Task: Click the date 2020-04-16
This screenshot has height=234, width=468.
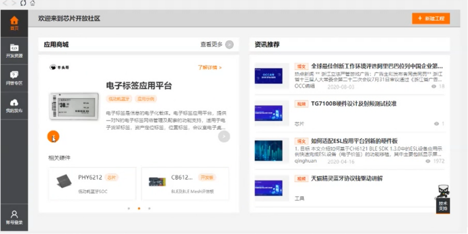Action: (x=341, y=161)
